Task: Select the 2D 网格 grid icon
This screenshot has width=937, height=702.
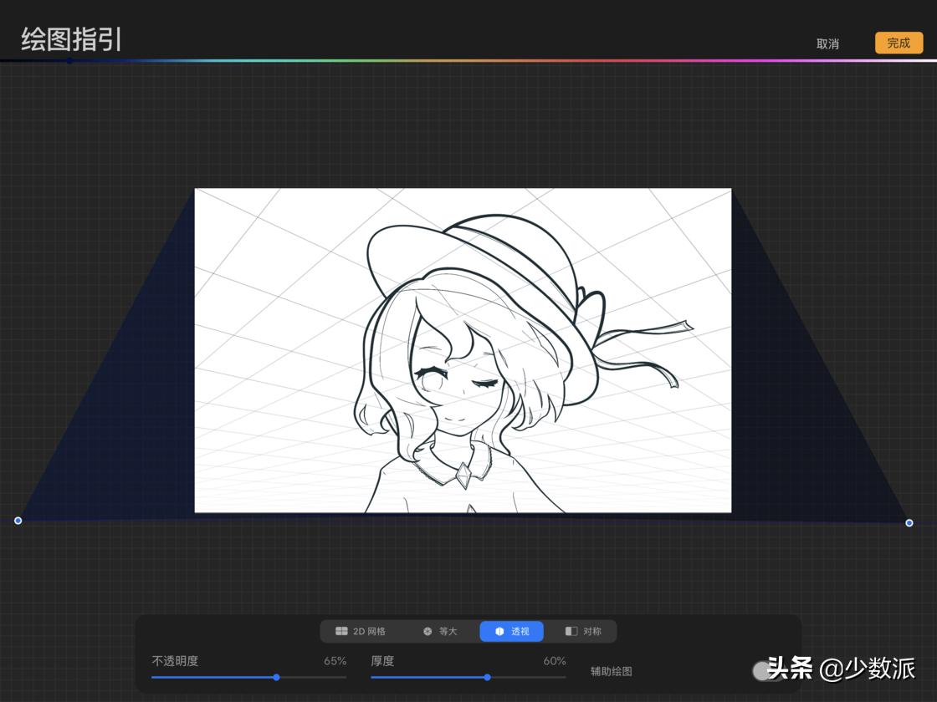Action: click(341, 631)
